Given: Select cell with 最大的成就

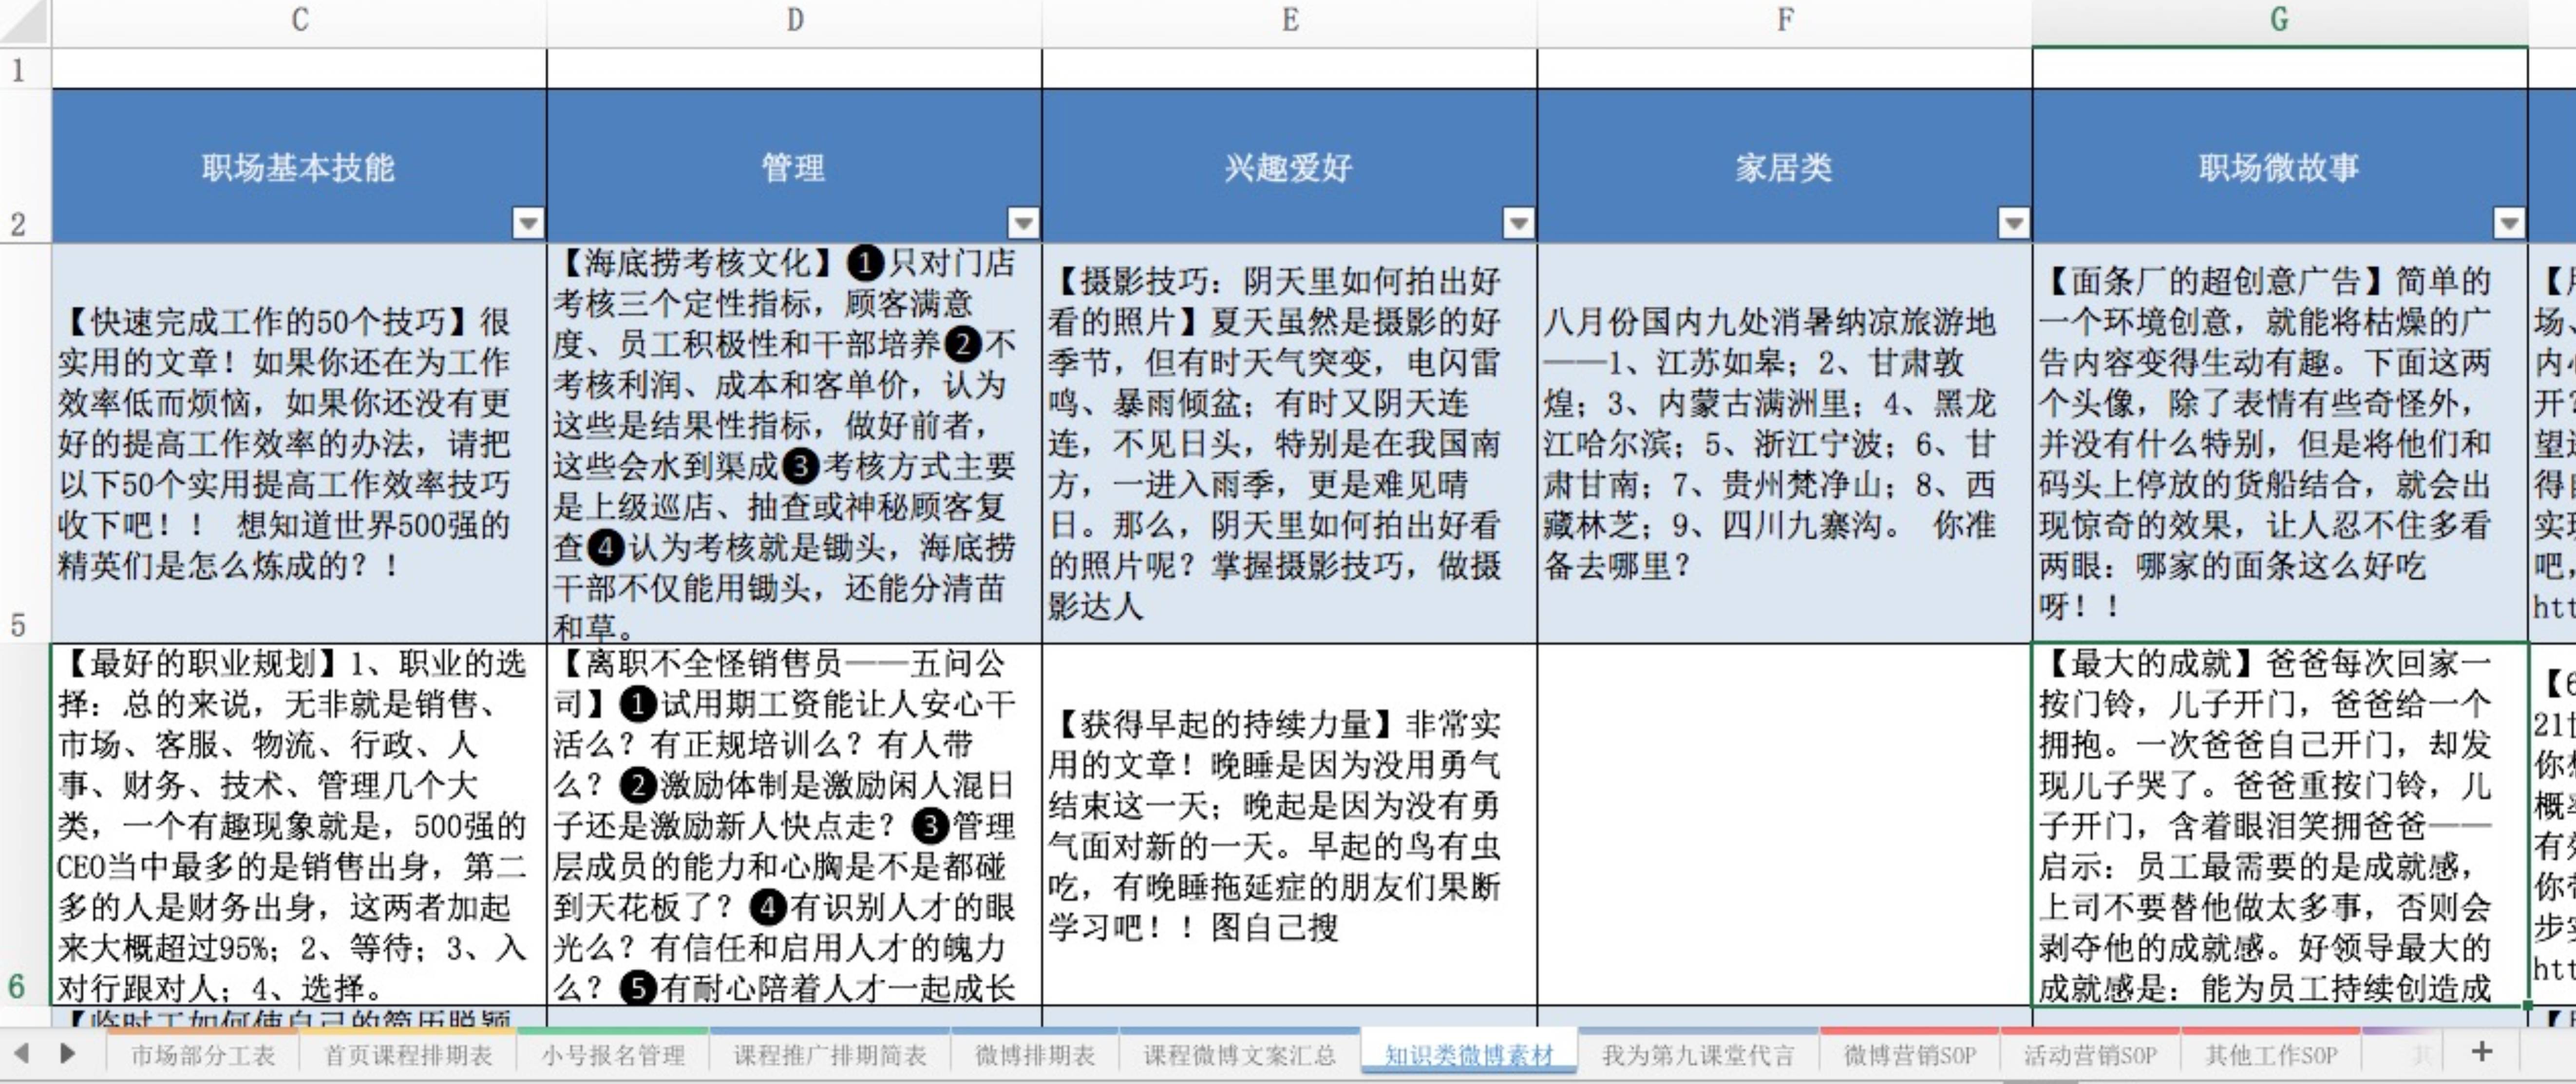Looking at the screenshot, I should (x=2280, y=825).
